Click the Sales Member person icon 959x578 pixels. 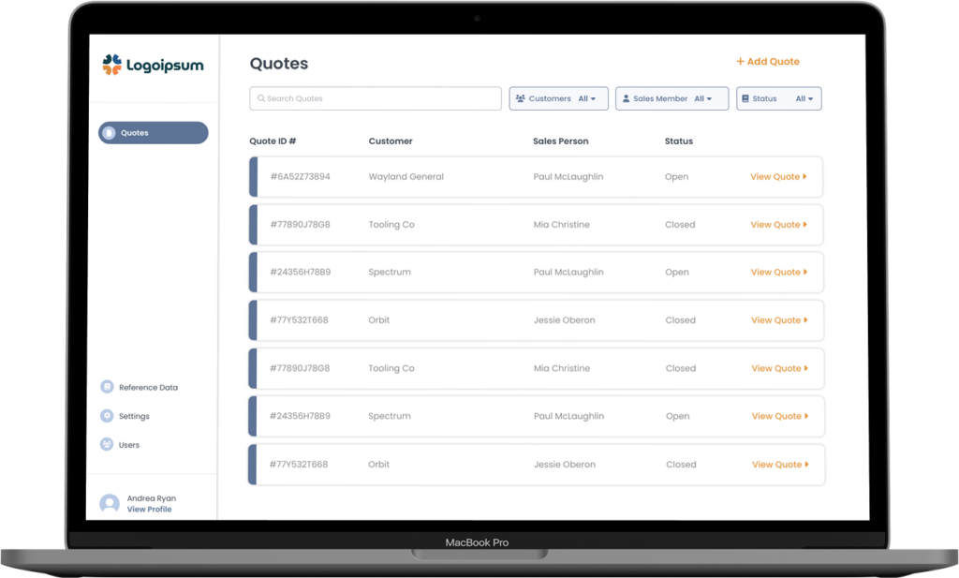626,98
